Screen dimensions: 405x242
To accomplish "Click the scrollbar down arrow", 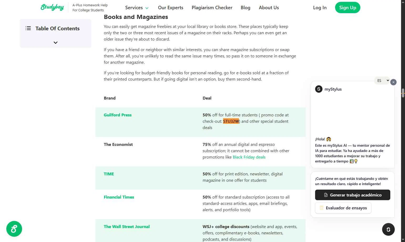I will coord(403,240).
